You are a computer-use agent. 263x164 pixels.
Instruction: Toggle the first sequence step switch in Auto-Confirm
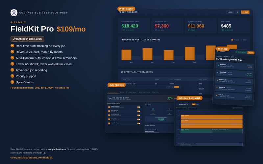point(138,107)
